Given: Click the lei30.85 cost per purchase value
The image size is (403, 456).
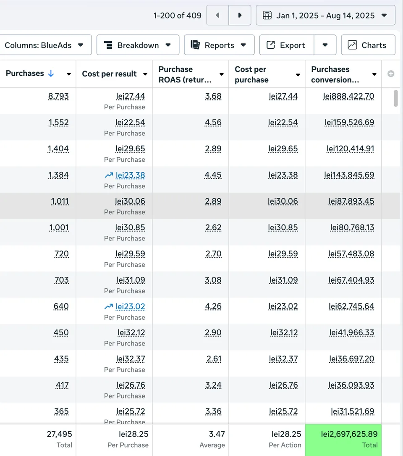Looking at the screenshot, I should click(x=283, y=227).
